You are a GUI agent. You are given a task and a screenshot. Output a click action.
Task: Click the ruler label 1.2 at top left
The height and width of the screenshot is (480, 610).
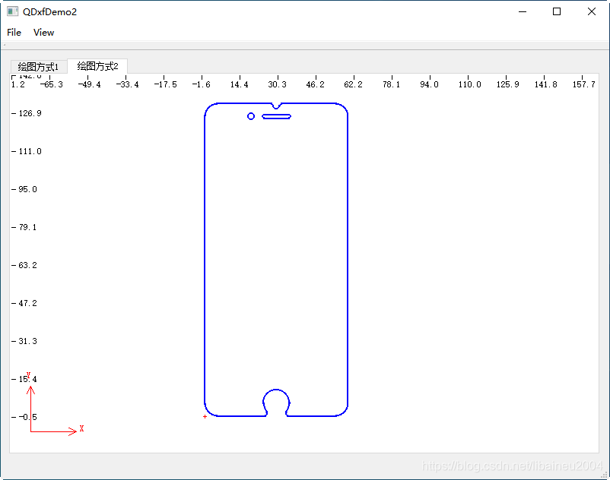[16, 84]
